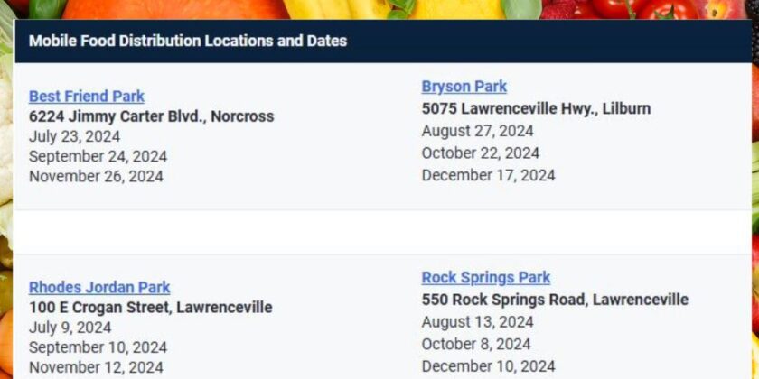
Task: Click the December 17, 2024 date
Action: tap(489, 175)
